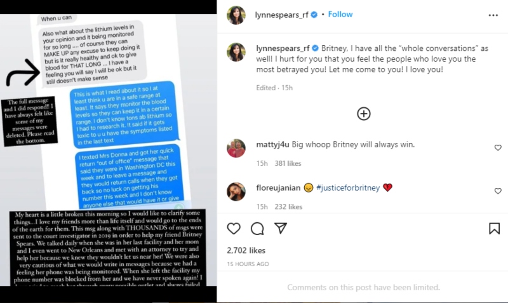This screenshot has width=508, height=303.
Task: Open the comment speech bubble icon
Action: (x=257, y=229)
